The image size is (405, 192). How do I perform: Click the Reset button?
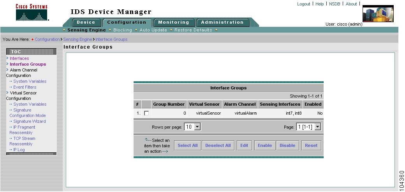[x=311, y=146]
